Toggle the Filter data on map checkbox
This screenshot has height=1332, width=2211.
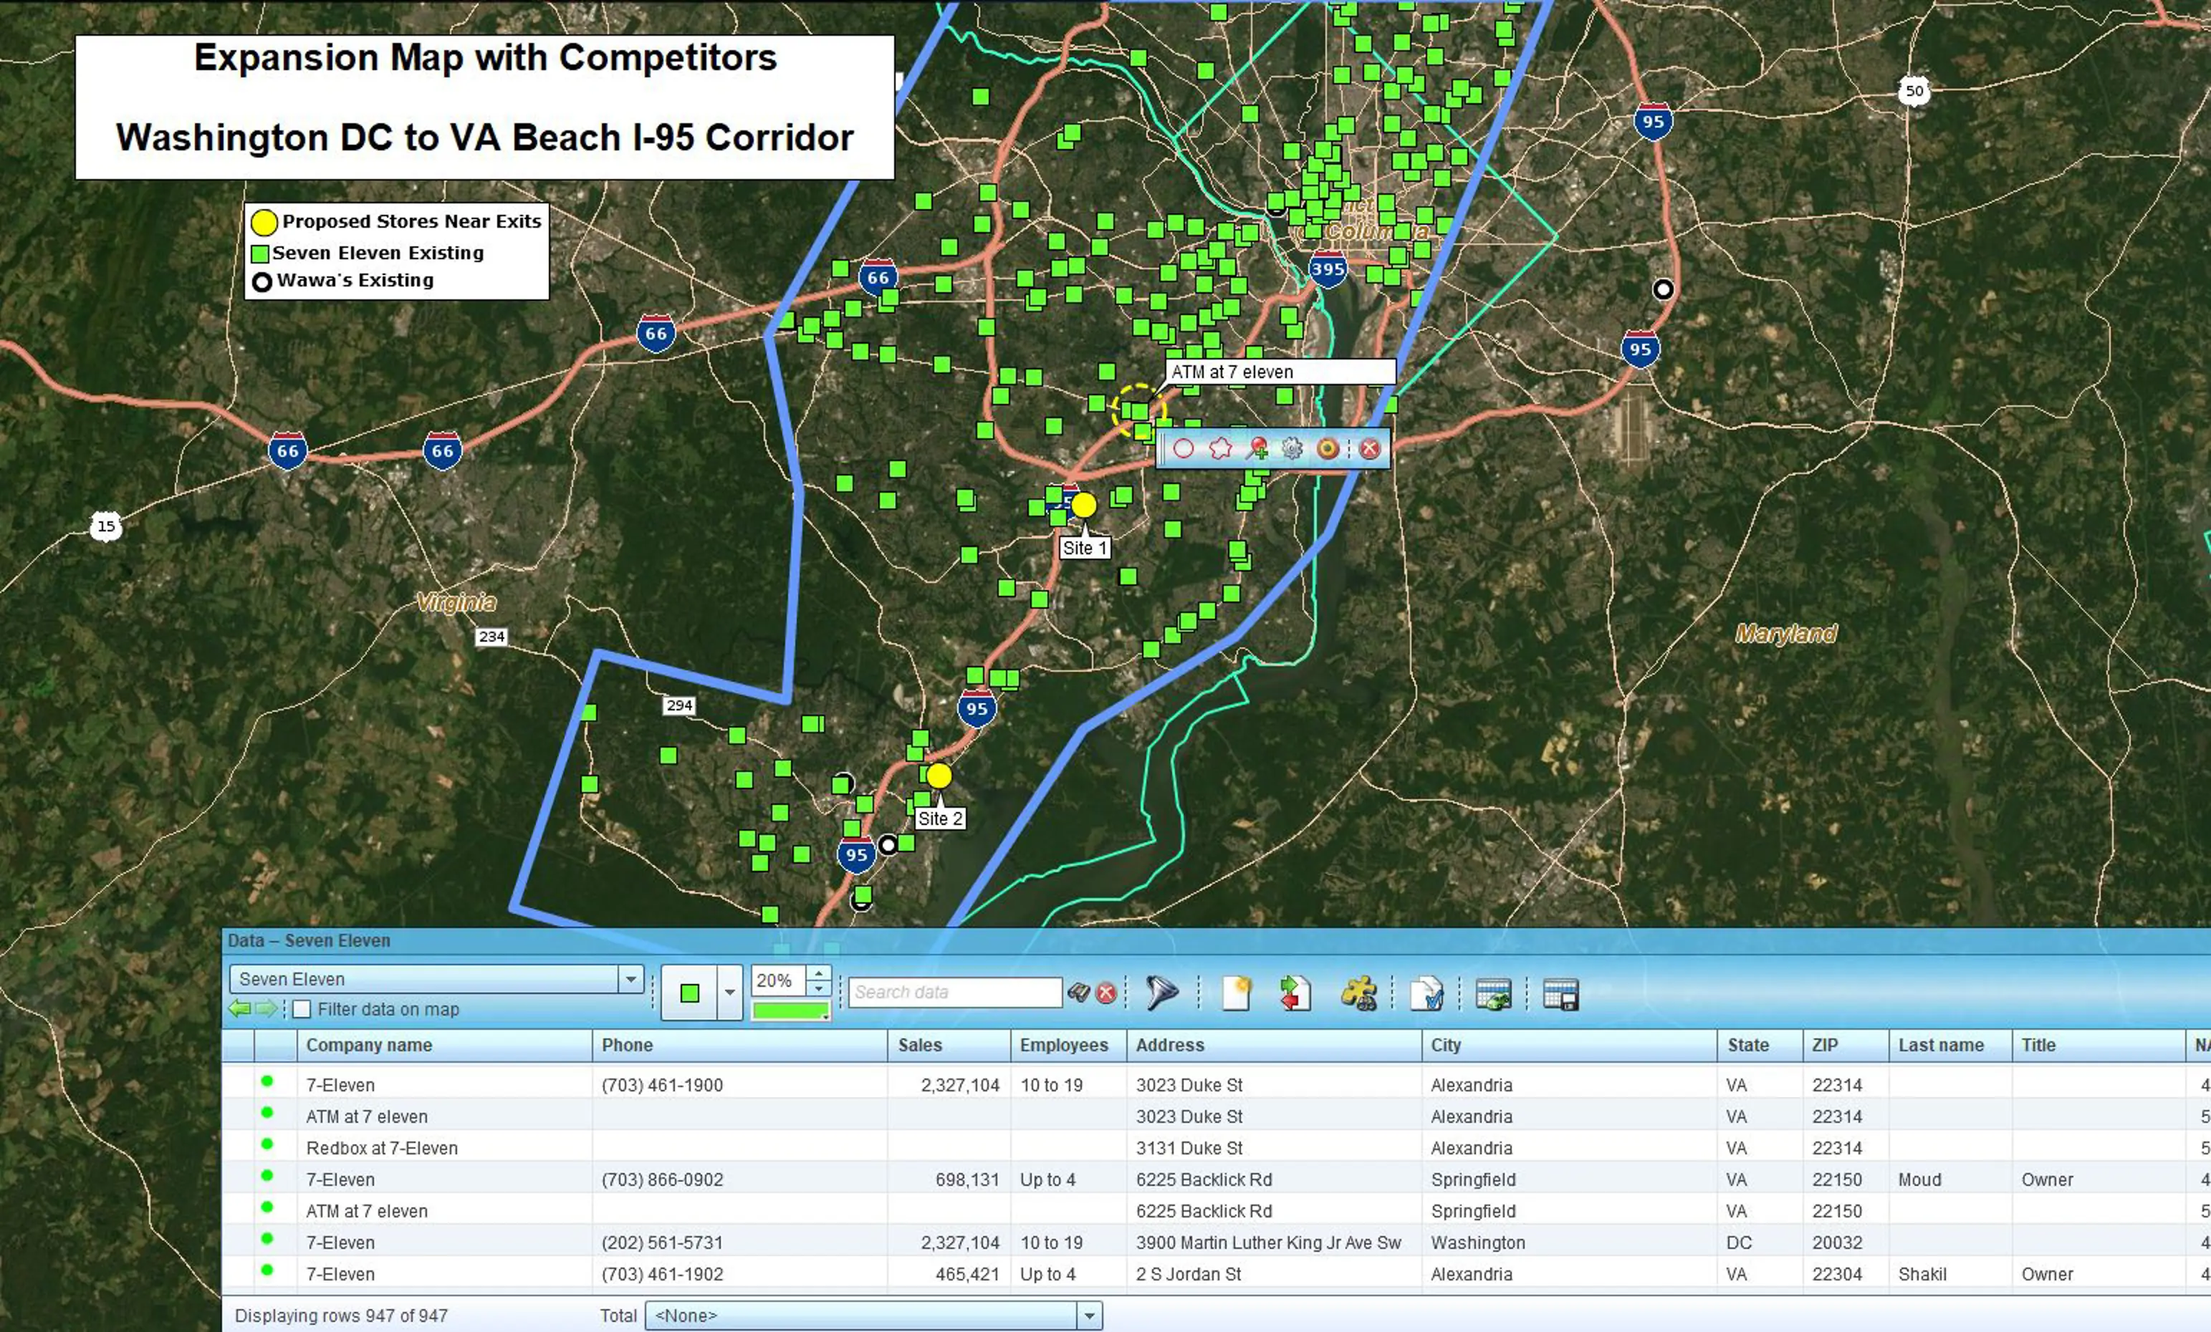pos(302,1009)
